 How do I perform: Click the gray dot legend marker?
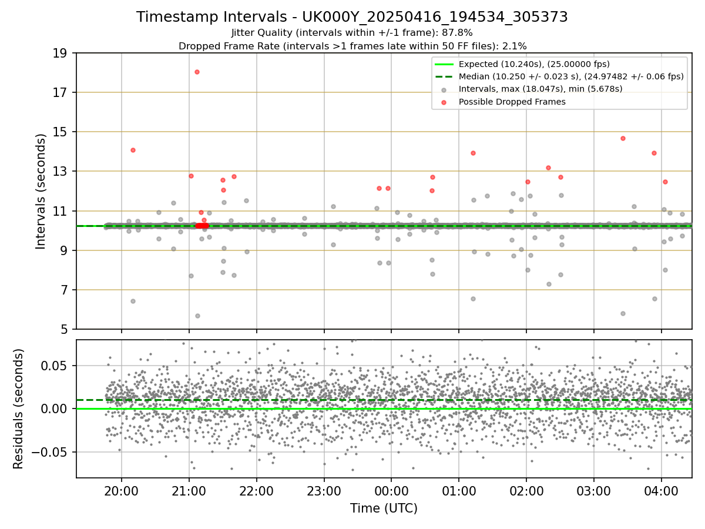click(444, 89)
